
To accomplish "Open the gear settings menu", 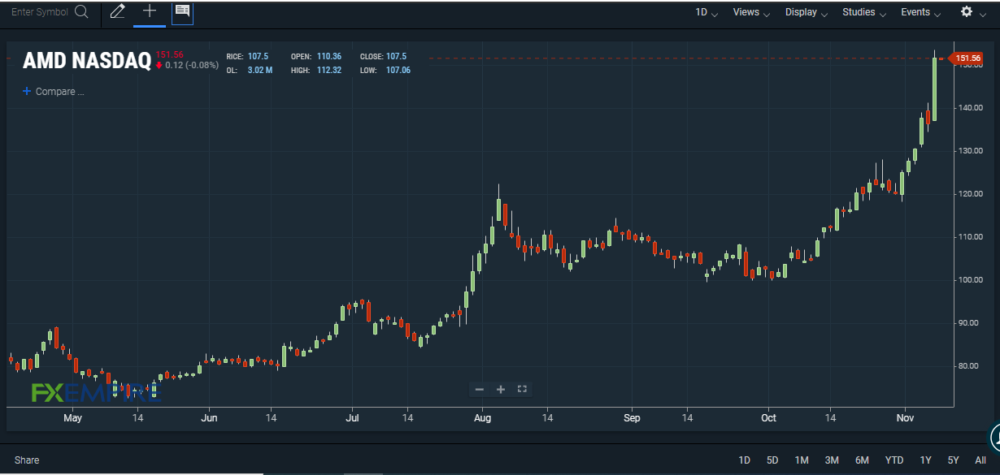I will pos(967,11).
